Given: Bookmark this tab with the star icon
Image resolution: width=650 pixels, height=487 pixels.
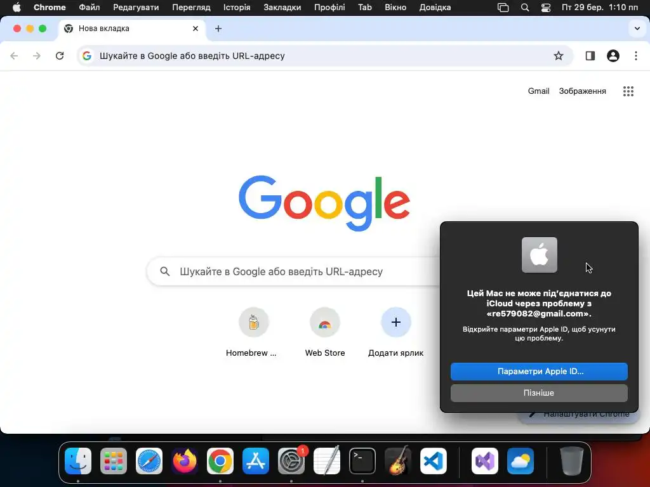Looking at the screenshot, I should 559,56.
